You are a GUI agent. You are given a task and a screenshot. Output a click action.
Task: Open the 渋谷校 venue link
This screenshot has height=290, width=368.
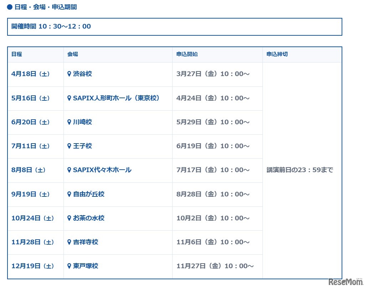click(x=82, y=74)
